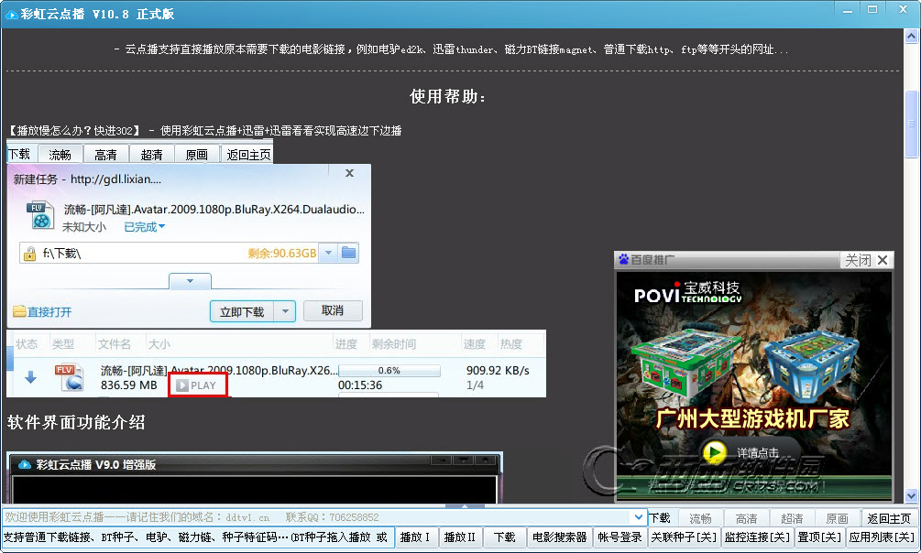Click 取消 in the new task dialog
This screenshot has width=921, height=553.
pos(333,310)
